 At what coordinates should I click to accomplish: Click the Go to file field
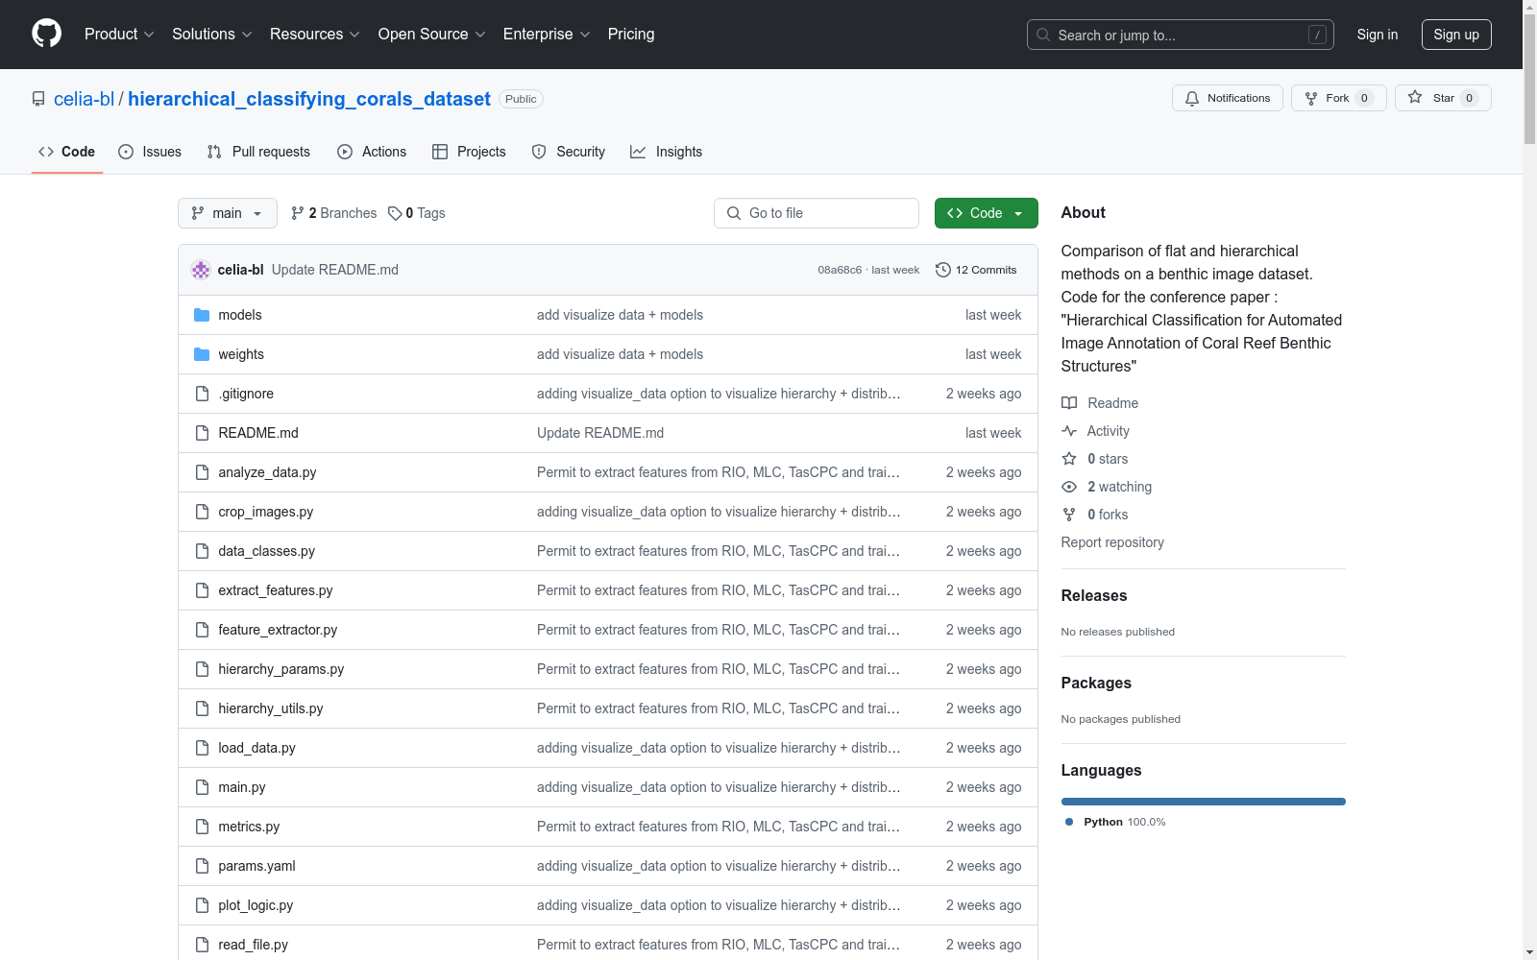coord(817,213)
